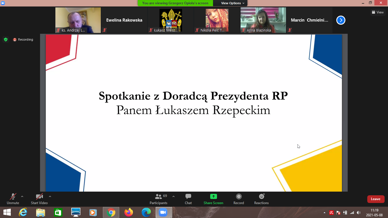This screenshot has height=218, width=388.
Task: Select Łukasz Mesz's coat of arms thumbnail
Action: tap(171, 20)
